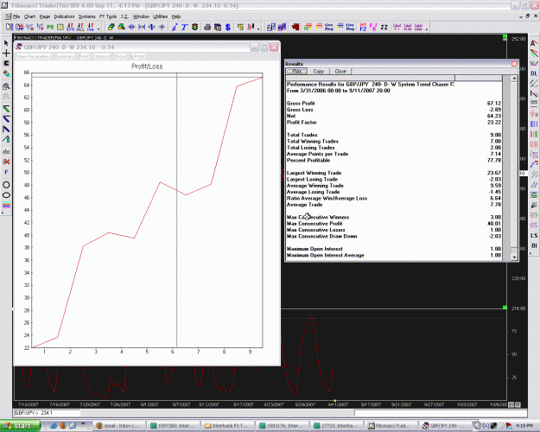Select the italic T text tool
540x432 pixels.
pos(184,27)
